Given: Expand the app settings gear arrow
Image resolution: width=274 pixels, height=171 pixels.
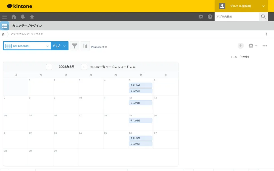Looking at the screenshot, I should point(256,46).
